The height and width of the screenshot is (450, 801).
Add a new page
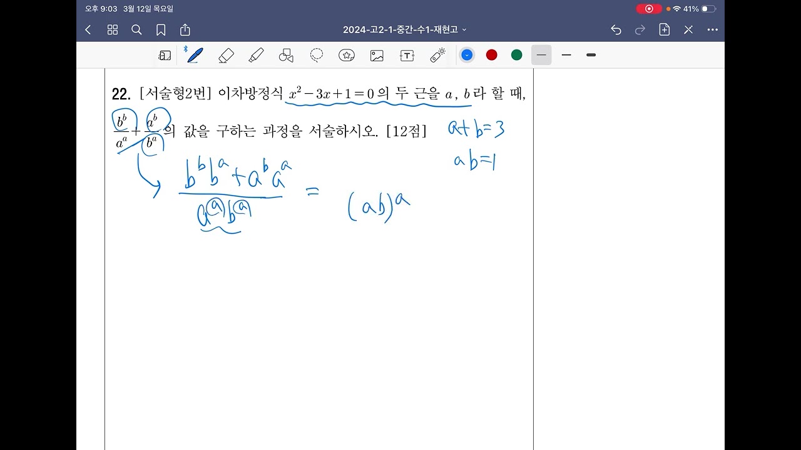(665, 29)
